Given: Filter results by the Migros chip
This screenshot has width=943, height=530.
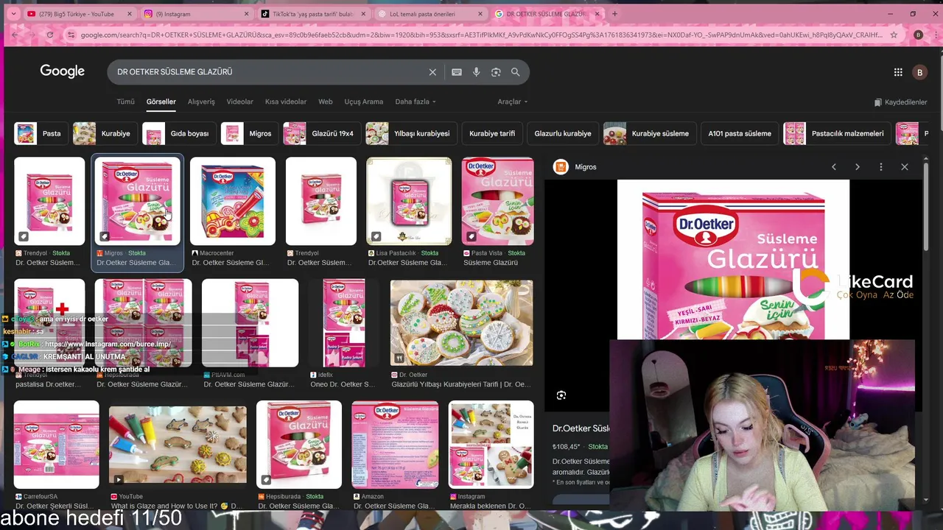Looking at the screenshot, I should (249, 133).
